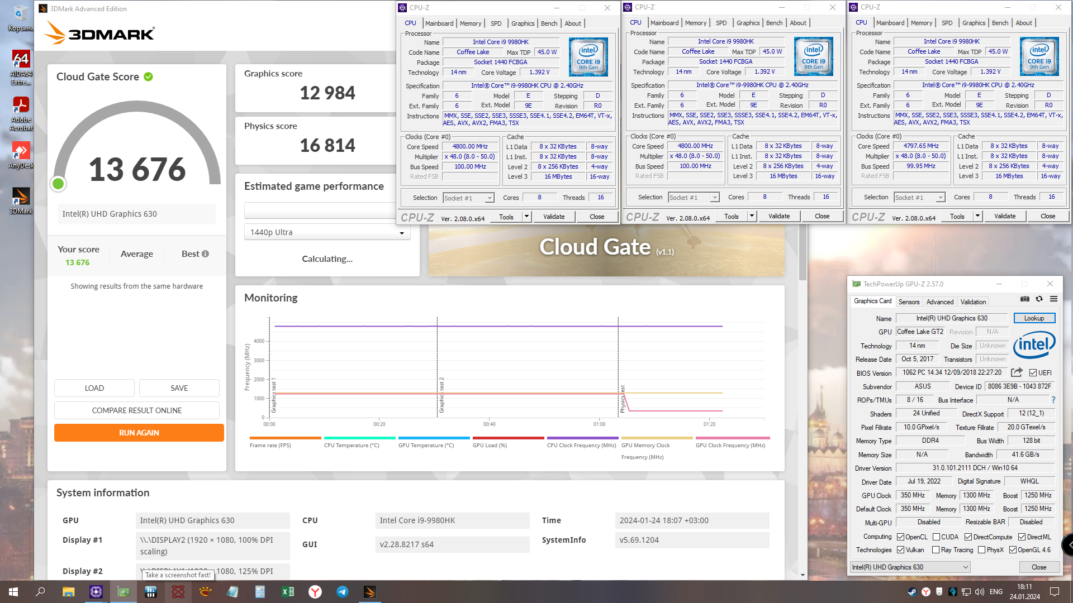The width and height of the screenshot is (1073, 603).
Task: Click the Steam icon in the system tray
Action: (x=912, y=592)
